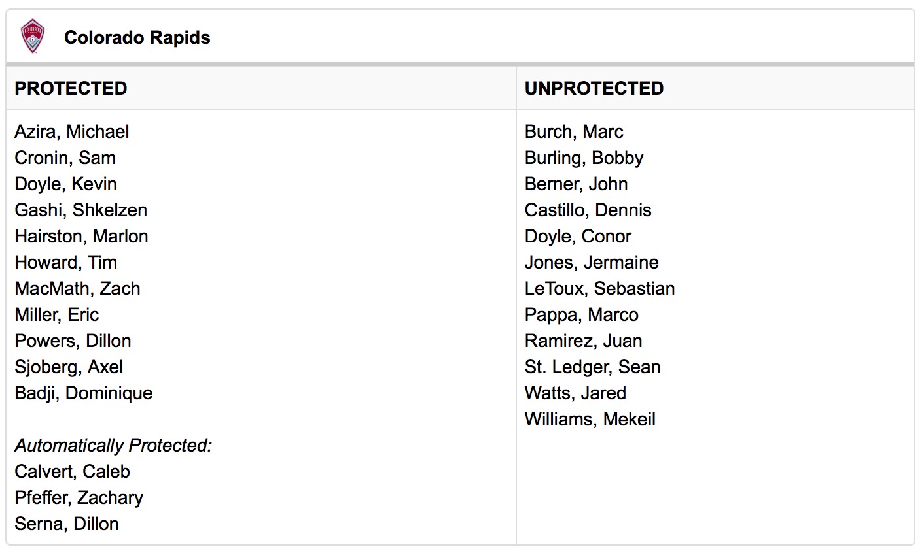Click Badji, Dominique entry
This screenshot has height=549, width=924.
pos(84,393)
